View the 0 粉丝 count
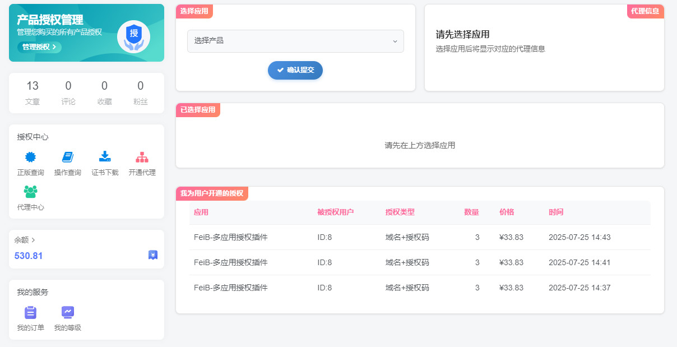677x347 pixels. pos(140,93)
